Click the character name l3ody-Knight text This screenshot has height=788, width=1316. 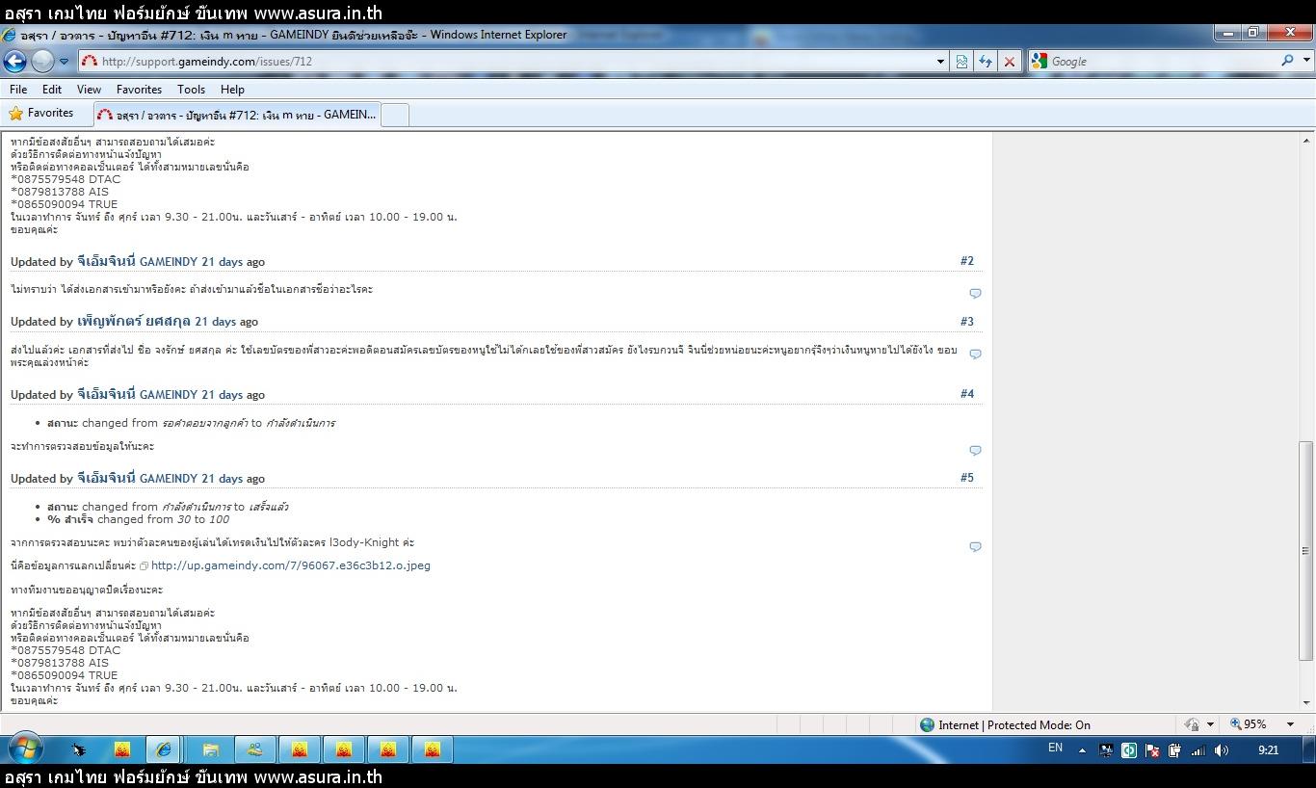point(364,542)
